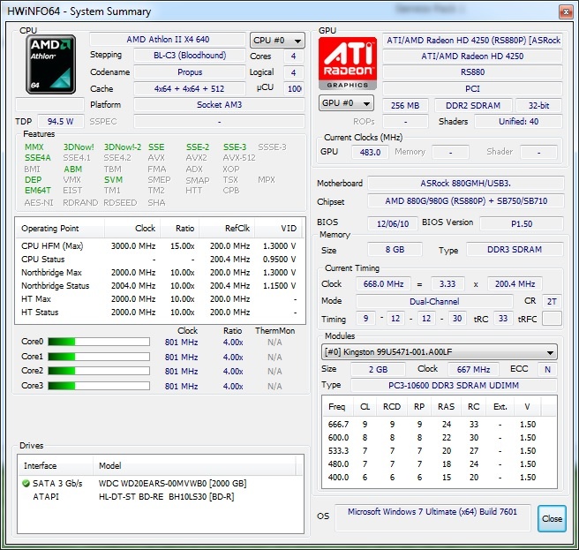Click the Model column header in Drives
The height and width of the screenshot is (550, 579).
click(x=194, y=465)
